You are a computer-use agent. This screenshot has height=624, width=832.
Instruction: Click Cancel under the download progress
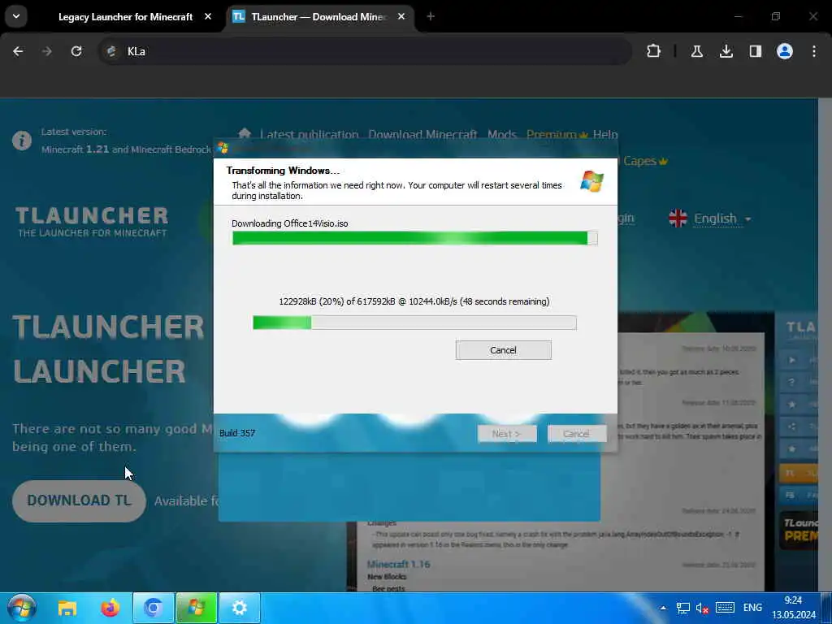(503, 350)
